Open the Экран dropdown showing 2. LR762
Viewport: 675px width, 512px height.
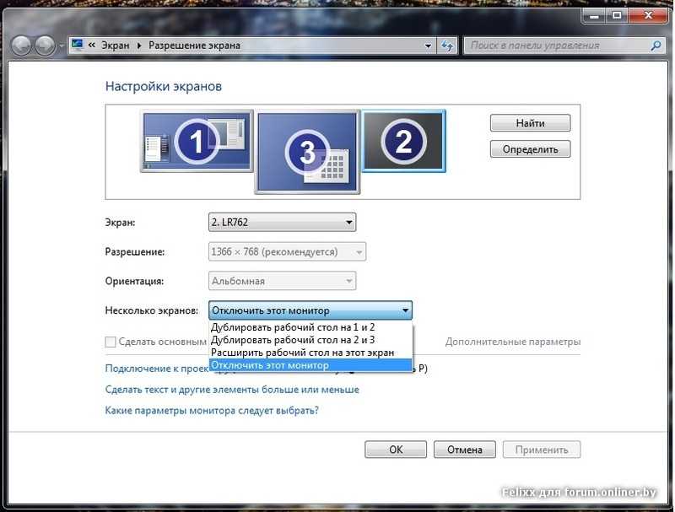282,222
